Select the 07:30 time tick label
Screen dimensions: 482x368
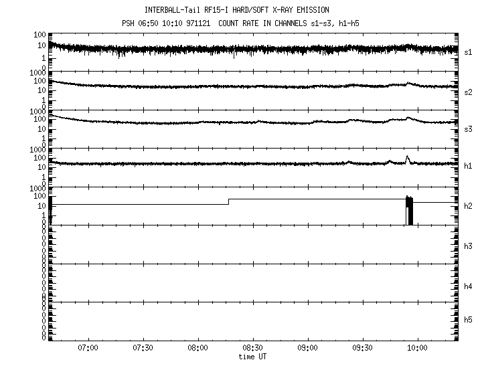[x=143, y=349]
